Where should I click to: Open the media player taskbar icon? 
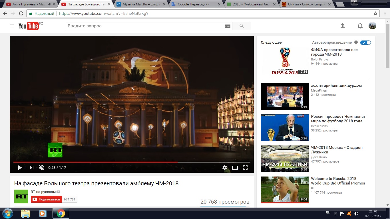[43, 213]
